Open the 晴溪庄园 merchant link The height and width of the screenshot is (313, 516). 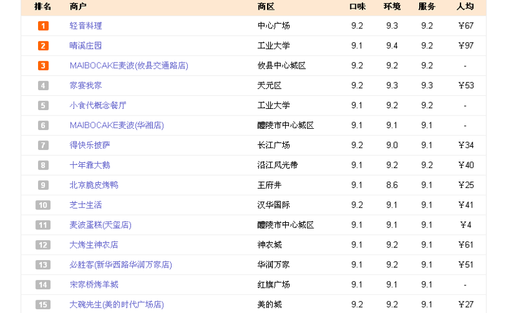86,46
